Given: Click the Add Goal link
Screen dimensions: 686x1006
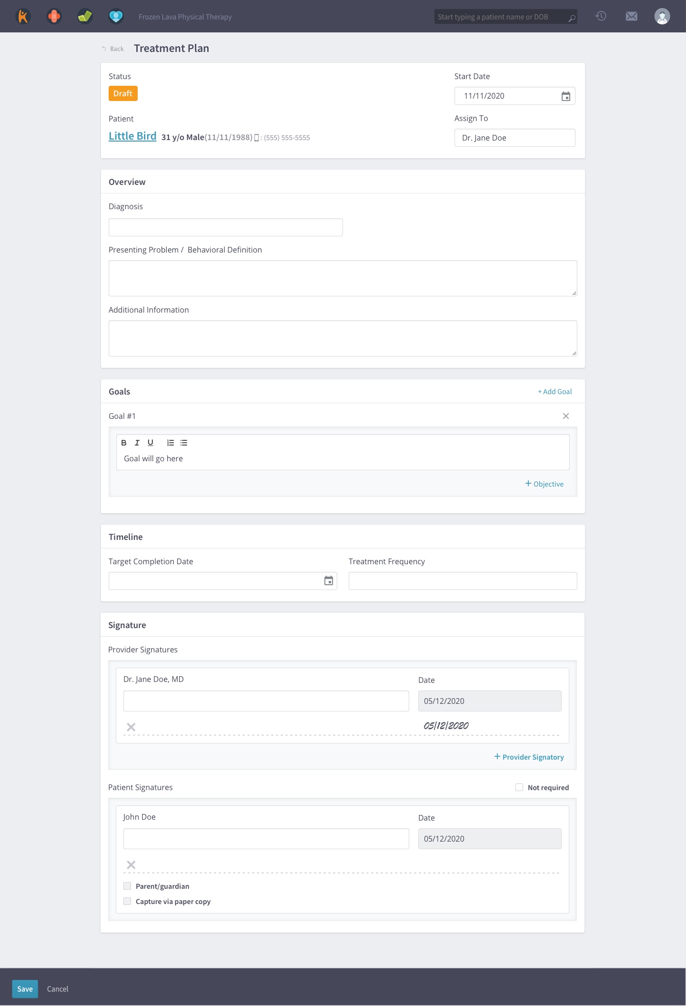Looking at the screenshot, I should [x=555, y=392].
